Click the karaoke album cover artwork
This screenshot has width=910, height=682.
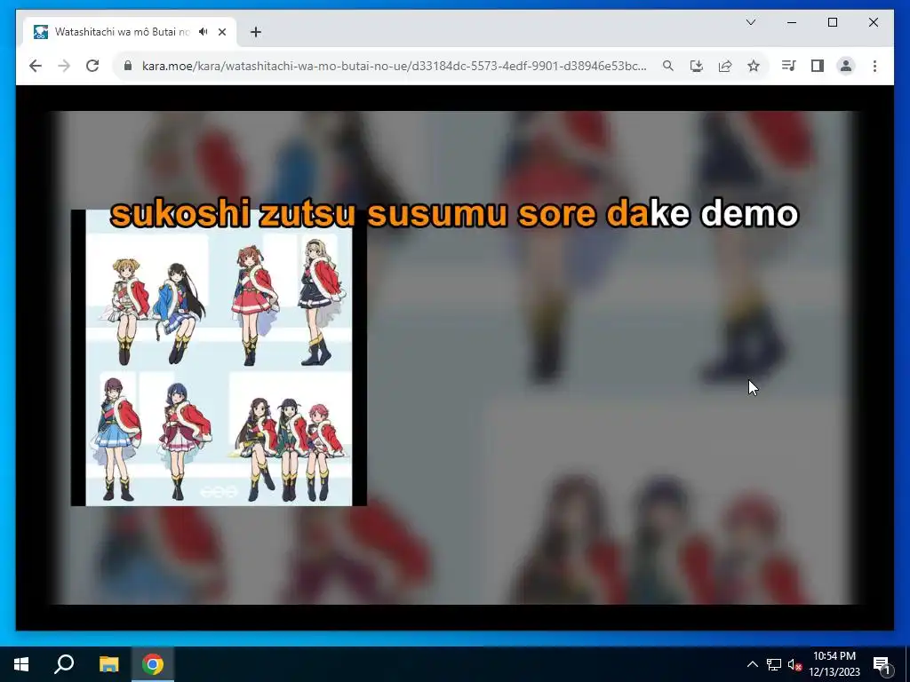tap(219, 358)
